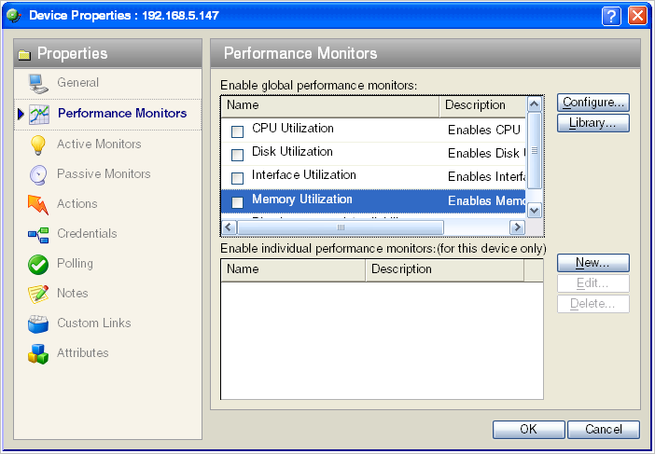Show the Polling settings page

(75, 263)
